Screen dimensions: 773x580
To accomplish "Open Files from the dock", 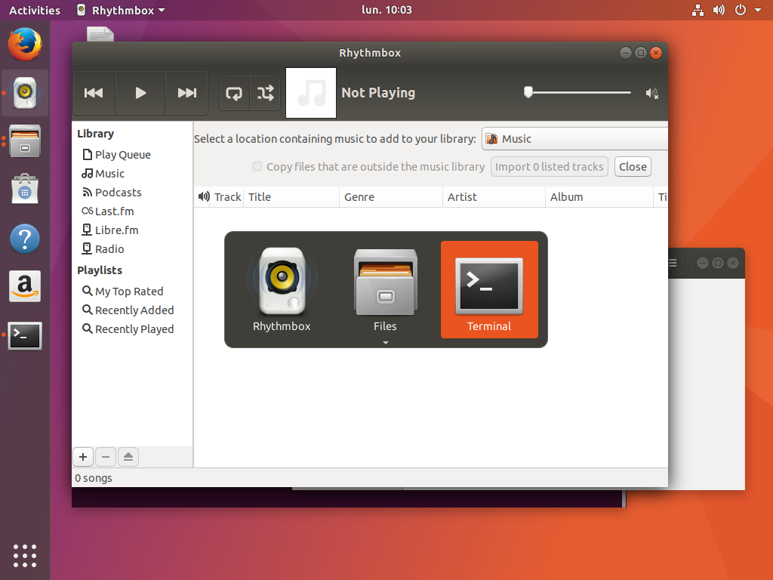I will pyautogui.click(x=25, y=141).
